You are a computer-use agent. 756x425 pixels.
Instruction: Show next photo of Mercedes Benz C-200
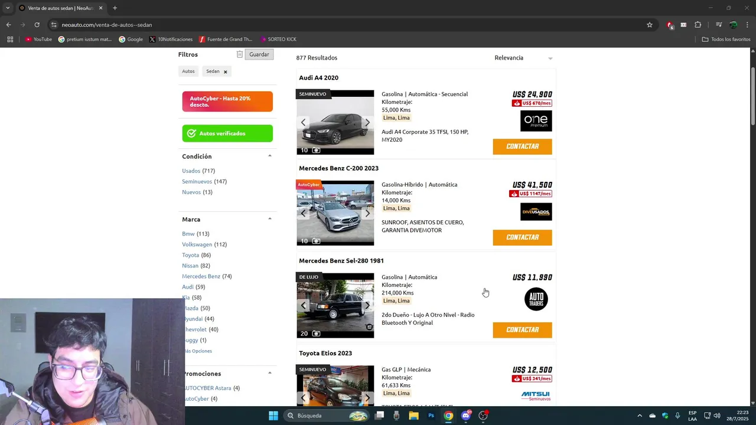click(367, 213)
